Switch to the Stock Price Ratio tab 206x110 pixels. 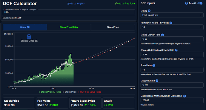pyautogui.click(x=69, y=27)
